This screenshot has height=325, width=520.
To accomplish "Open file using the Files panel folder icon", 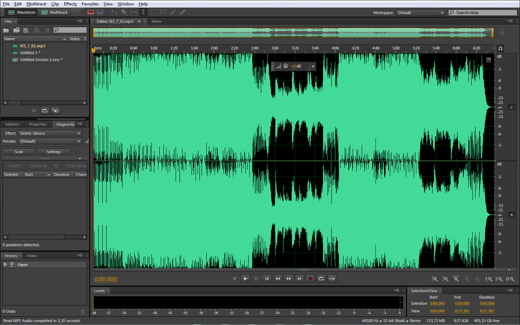I will tap(8, 30).
